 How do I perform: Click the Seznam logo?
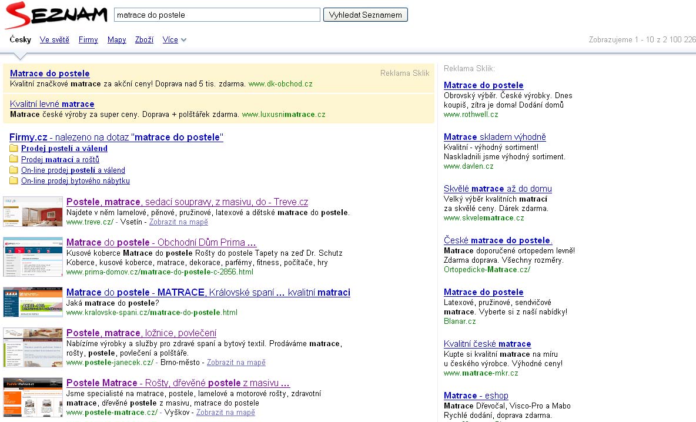point(56,15)
